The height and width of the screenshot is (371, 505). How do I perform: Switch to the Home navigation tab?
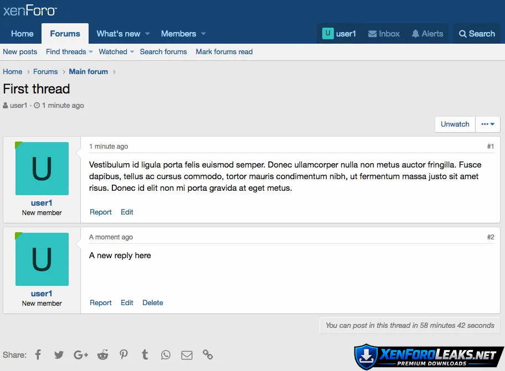[22, 34]
